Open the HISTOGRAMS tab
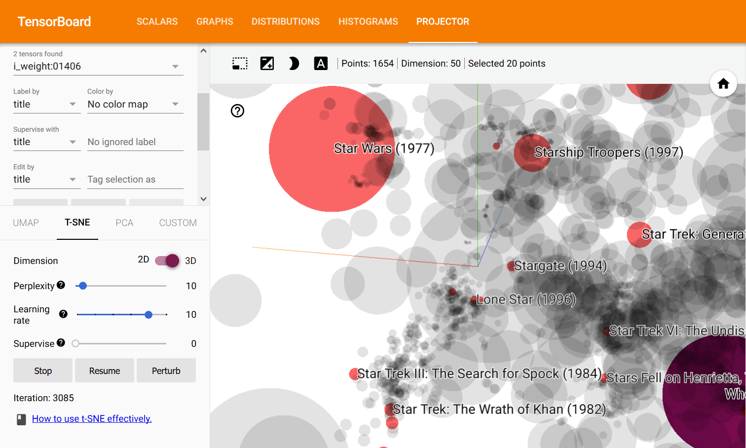The width and height of the screenshot is (746, 448). pyautogui.click(x=368, y=22)
